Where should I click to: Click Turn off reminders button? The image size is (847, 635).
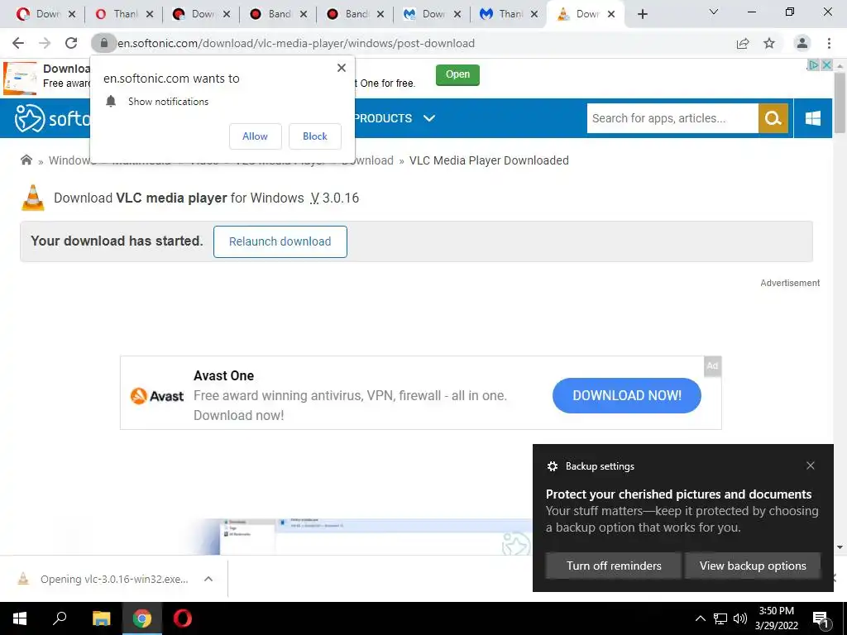point(614,566)
